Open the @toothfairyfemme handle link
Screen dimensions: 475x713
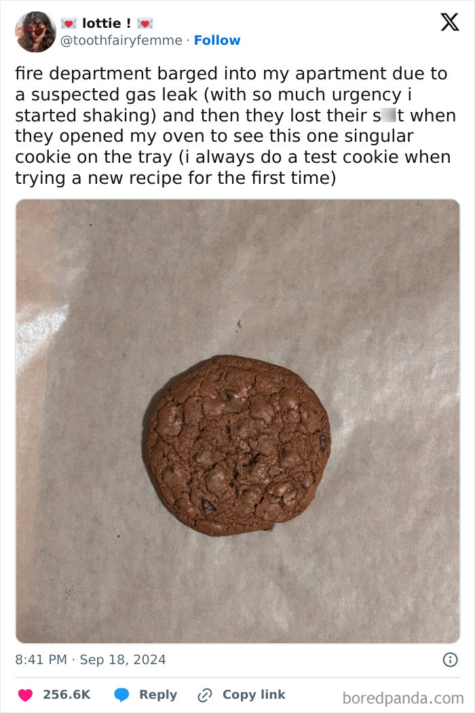click(x=121, y=41)
